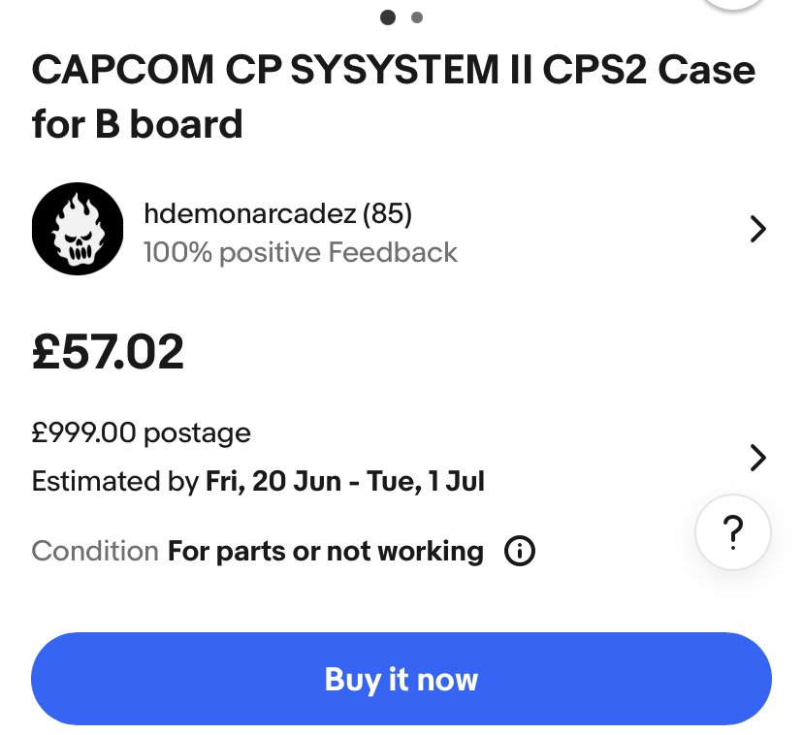Click the For parts or not working condition
This screenshot has width=803, height=735.
[x=326, y=552]
